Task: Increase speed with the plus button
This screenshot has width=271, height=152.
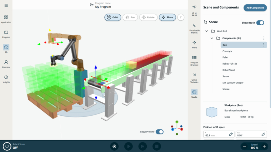Action: pyautogui.click(x=265, y=146)
